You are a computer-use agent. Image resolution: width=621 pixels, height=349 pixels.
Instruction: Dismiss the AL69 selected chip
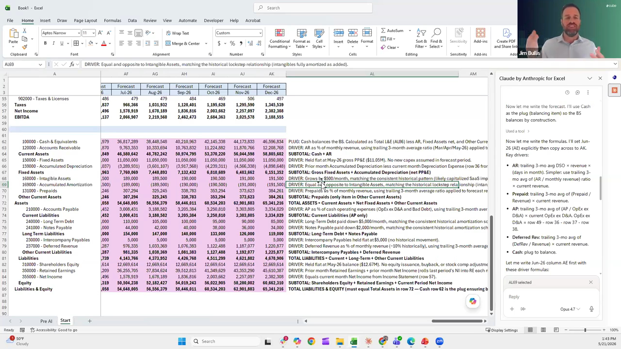click(590, 282)
